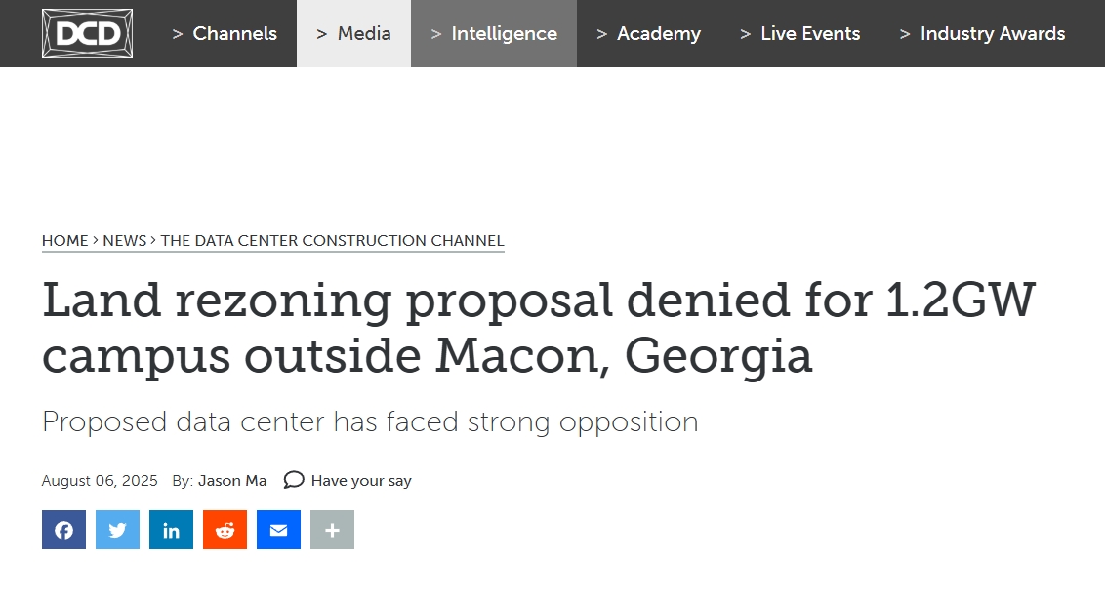Share article via email icon

(278, 530)
